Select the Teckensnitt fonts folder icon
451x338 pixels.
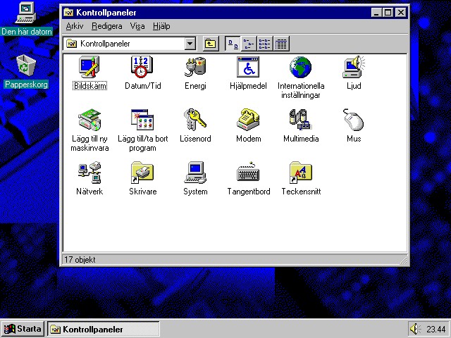tap(301, 173)
